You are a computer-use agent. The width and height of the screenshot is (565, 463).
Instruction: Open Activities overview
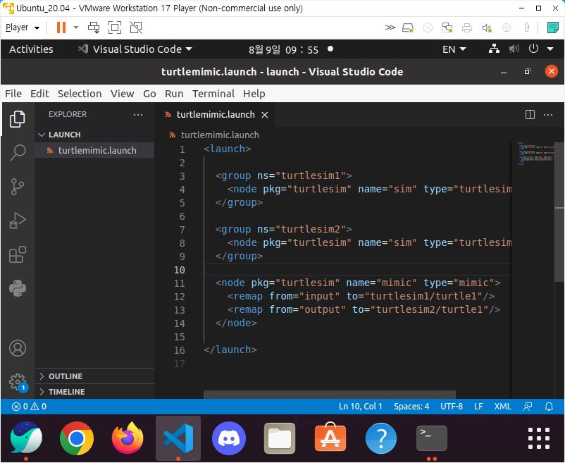pos(31,49)
